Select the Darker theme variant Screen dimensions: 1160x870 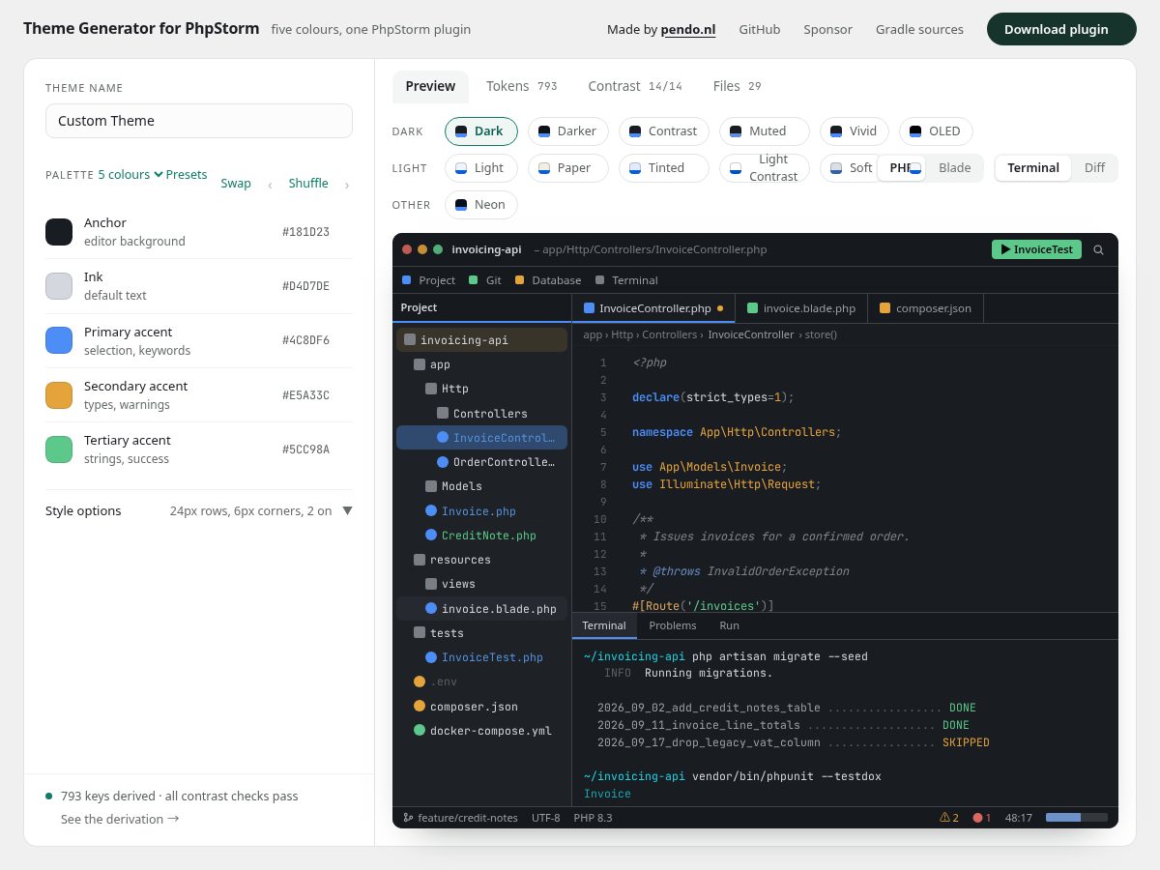pos(568,131)
